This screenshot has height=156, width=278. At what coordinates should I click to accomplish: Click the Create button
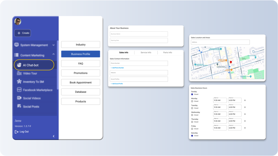pyautogui.click(x=23, y=33)
